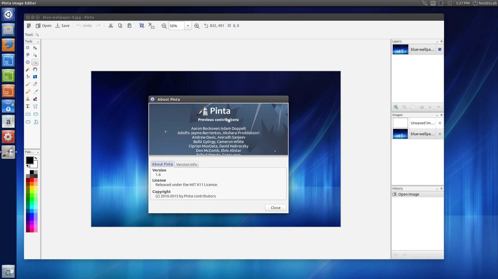
Task: Open the NoobsLab session menu
Action: [x=485, y=3]
